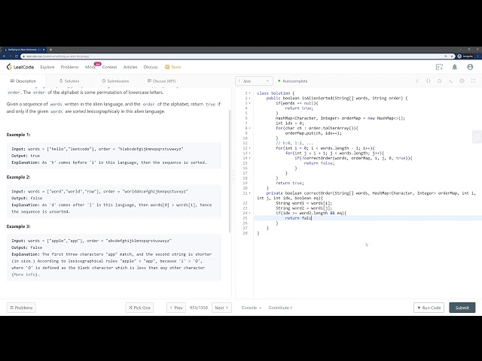Go back with the browser back arrow
The image size is (482, 361).
point(4,56)
